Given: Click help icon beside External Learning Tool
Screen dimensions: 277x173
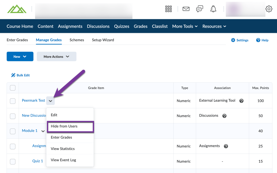Looking at the screenshot, I should (241, 101).
